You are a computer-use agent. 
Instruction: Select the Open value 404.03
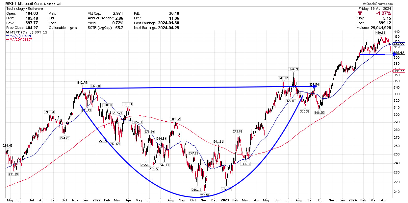coord(32,13)
